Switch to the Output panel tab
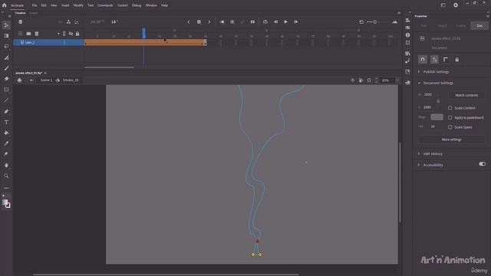 pyautogui.click(x=34, y=13)
